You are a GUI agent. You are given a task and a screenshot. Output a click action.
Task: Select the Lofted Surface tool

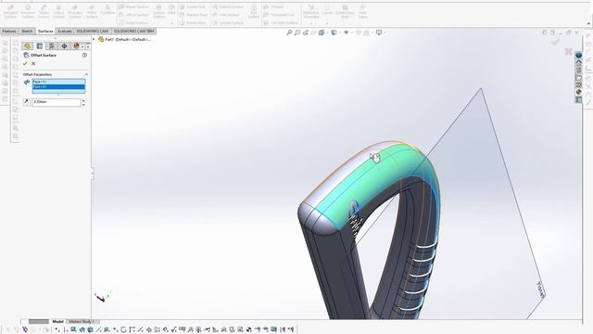tap(58, 12)
